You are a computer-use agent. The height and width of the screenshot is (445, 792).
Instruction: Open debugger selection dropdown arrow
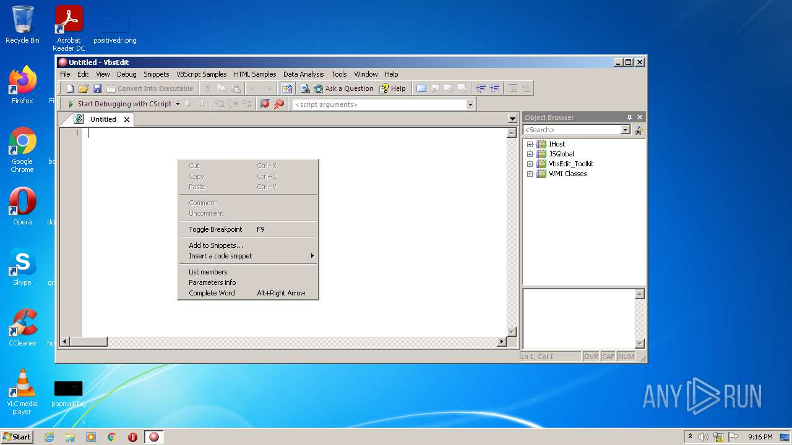(x=178, y=104)
